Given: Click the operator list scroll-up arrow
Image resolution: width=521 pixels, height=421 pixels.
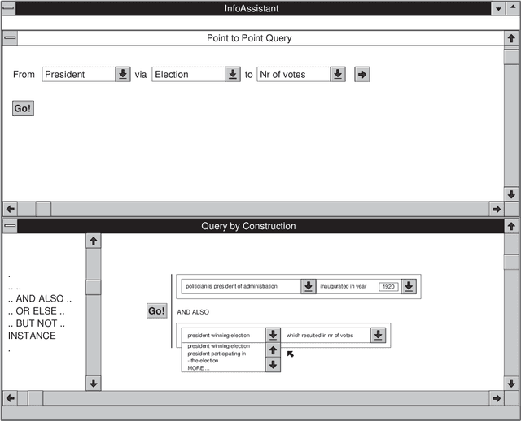Looking at the screenshot, I should coord(94,241).
